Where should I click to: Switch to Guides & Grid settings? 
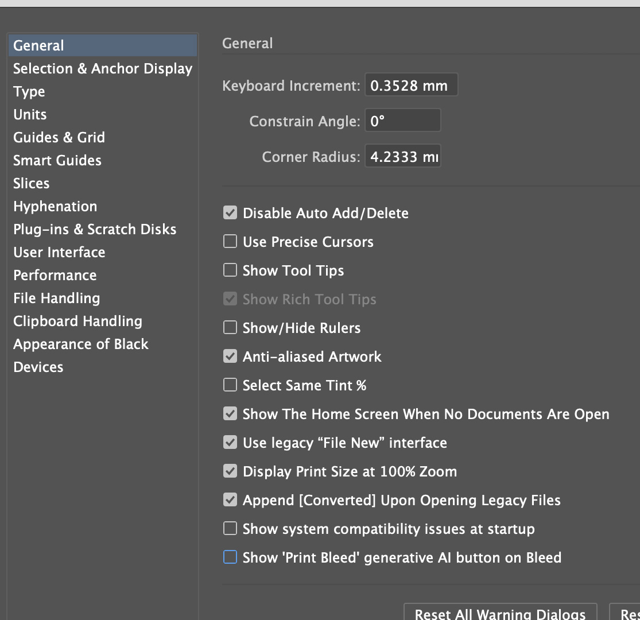coord(59,137)
